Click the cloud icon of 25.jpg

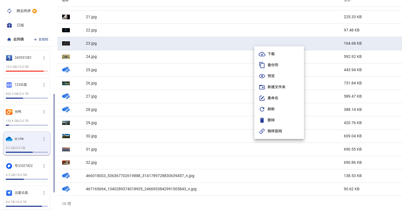[x=66, y=70]
